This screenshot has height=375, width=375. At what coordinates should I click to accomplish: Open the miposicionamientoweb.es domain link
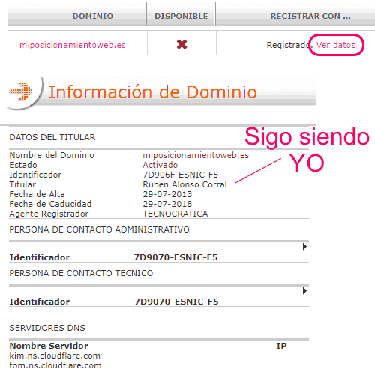click(x=73, y=45)
